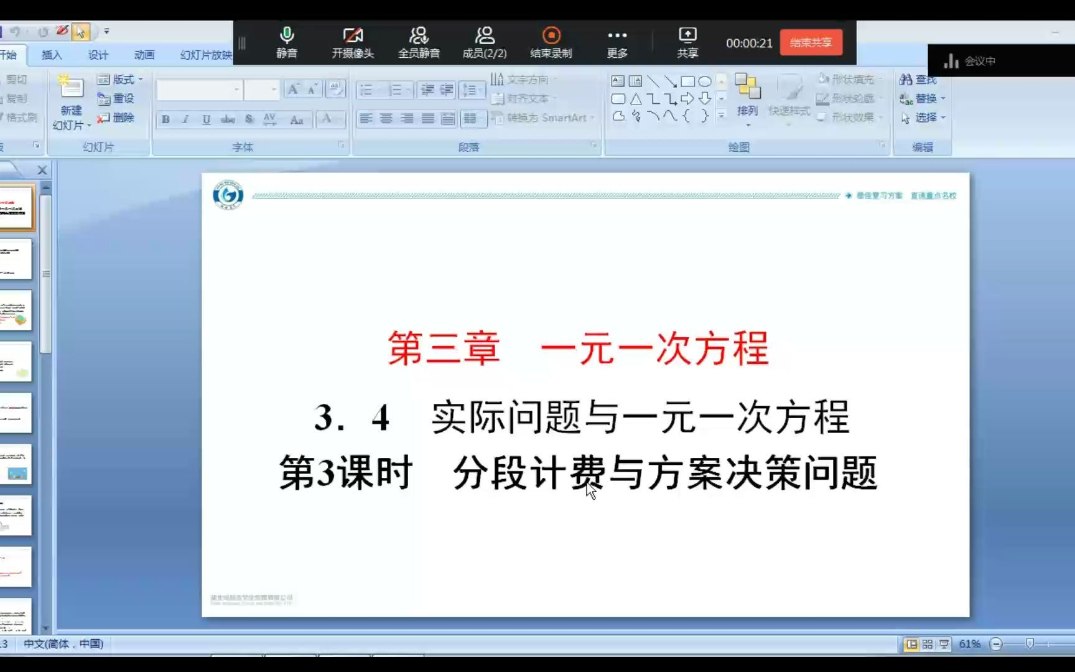The height and width of the screenshot is (672, 1075).
Task: Open shape fill (形状填充) color
Action: point(849,80)
